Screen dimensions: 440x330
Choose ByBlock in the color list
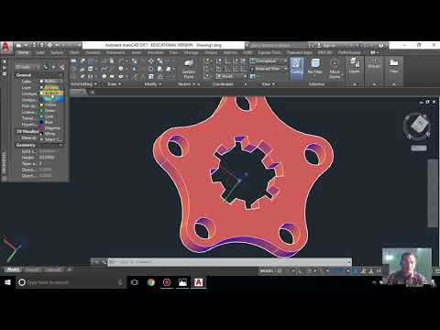51,93
